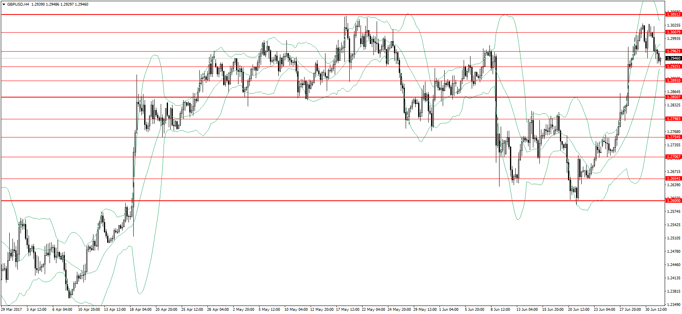Select the red 1.28910 price level label
Screen dimensions: 682x314
(x=674, y=81)
